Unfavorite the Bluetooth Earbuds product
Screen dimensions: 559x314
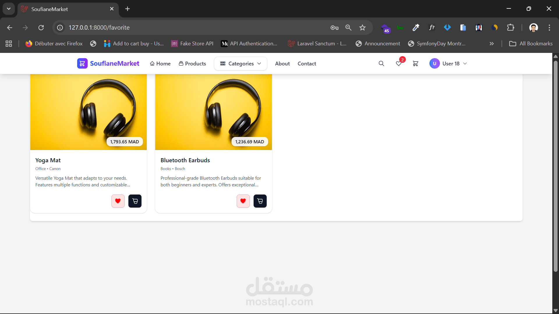pos(243,201)
